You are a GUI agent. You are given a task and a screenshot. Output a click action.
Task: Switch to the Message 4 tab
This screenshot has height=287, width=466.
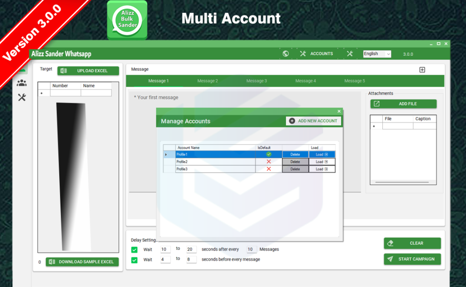point(306,81)
